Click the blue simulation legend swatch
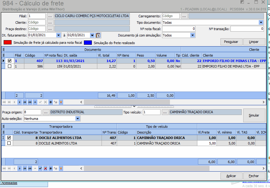270x188 pixels. coord(88,43)
